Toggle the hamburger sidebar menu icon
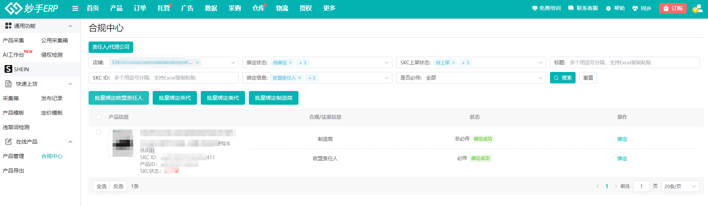 click(x=75, y=8)
